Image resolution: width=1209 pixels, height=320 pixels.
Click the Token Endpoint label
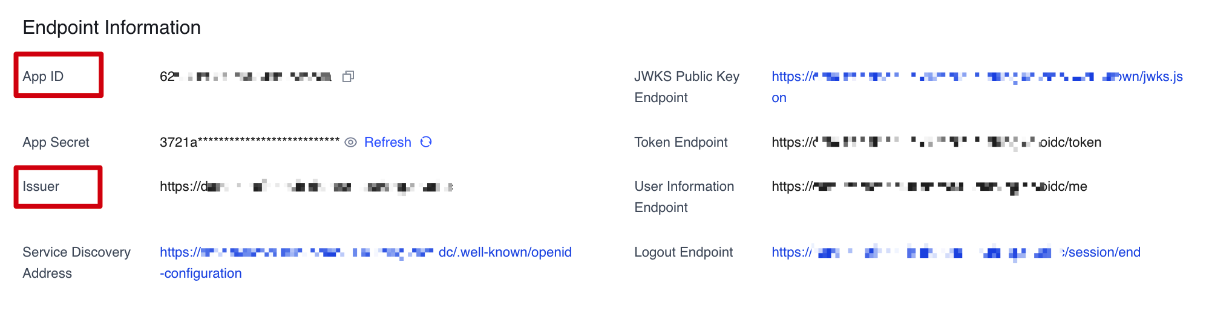tap(681, 142)
